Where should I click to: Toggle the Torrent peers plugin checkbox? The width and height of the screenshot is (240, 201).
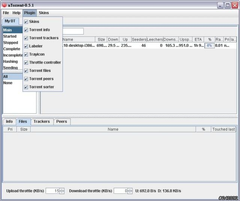26,79
